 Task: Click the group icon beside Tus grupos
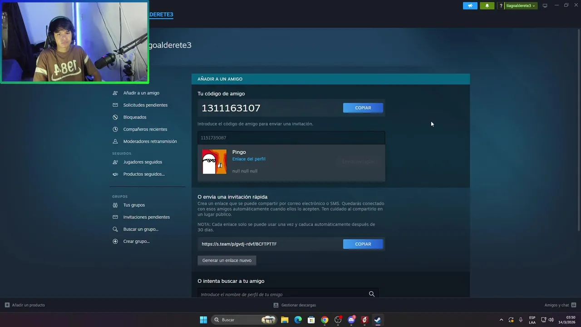coord(115,205)
